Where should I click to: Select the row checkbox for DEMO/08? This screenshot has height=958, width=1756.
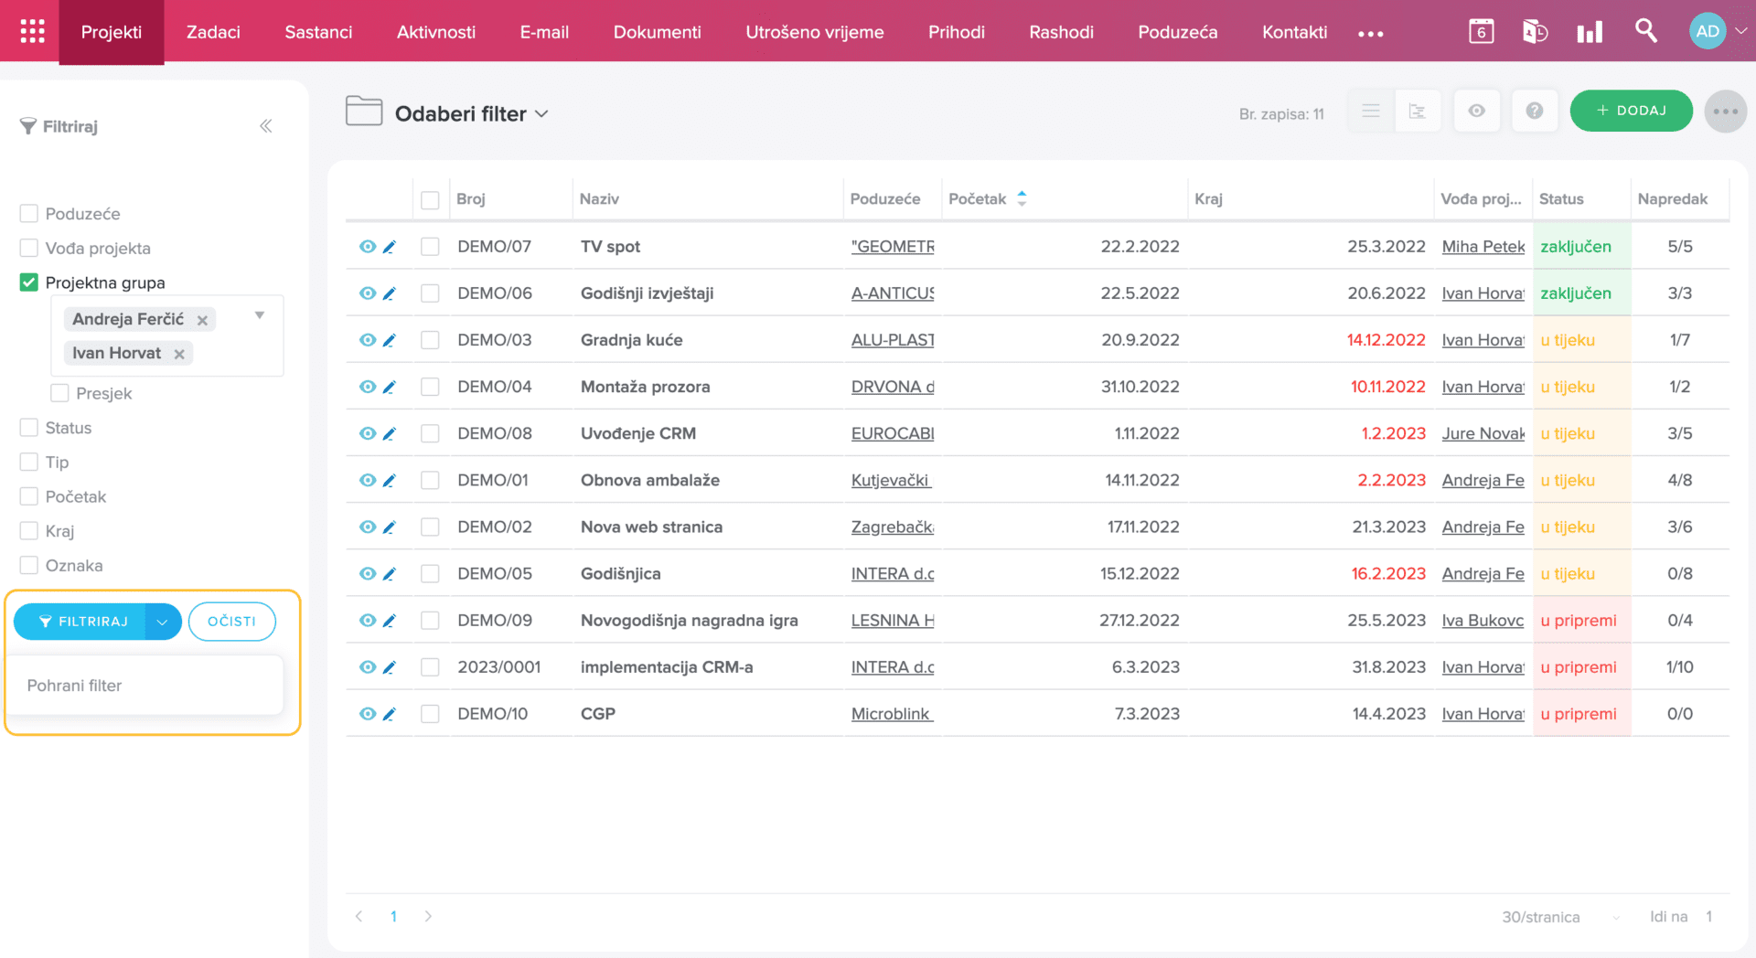click(430, 433)
